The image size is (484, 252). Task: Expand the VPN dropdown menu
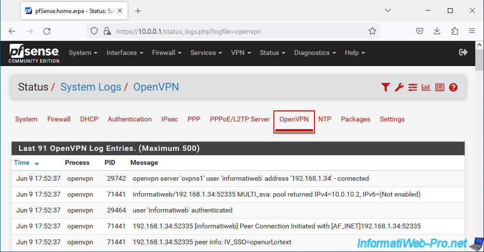241,53
